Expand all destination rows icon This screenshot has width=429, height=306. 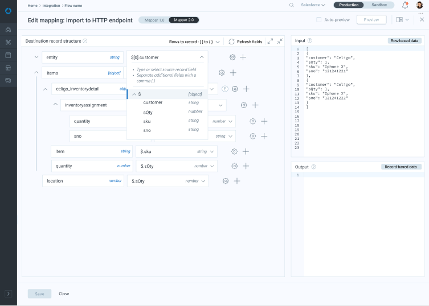pos(271,42)
